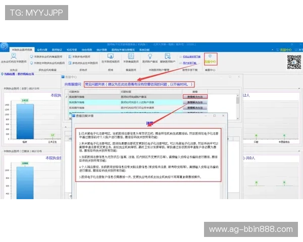This screenshot has height=242, width=303.
Task: Minimize the 查看回复详情 dialog
Action: pyautogui.click(x=206, y=115)
